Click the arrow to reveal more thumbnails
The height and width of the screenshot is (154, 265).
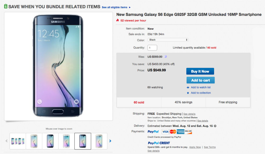point(110,141)
